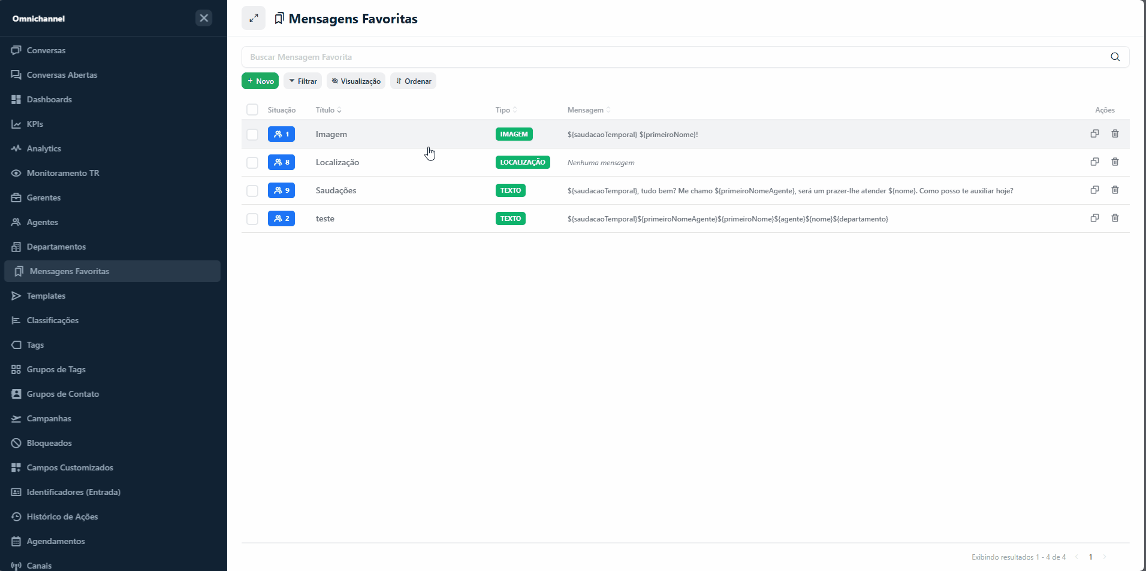
Task: Toggle the select-all checkbox in table header
Action: 252,110
